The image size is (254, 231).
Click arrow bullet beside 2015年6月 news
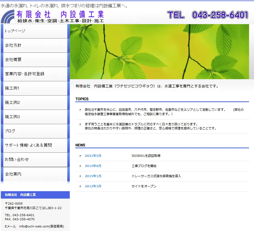tap(80, 166)
